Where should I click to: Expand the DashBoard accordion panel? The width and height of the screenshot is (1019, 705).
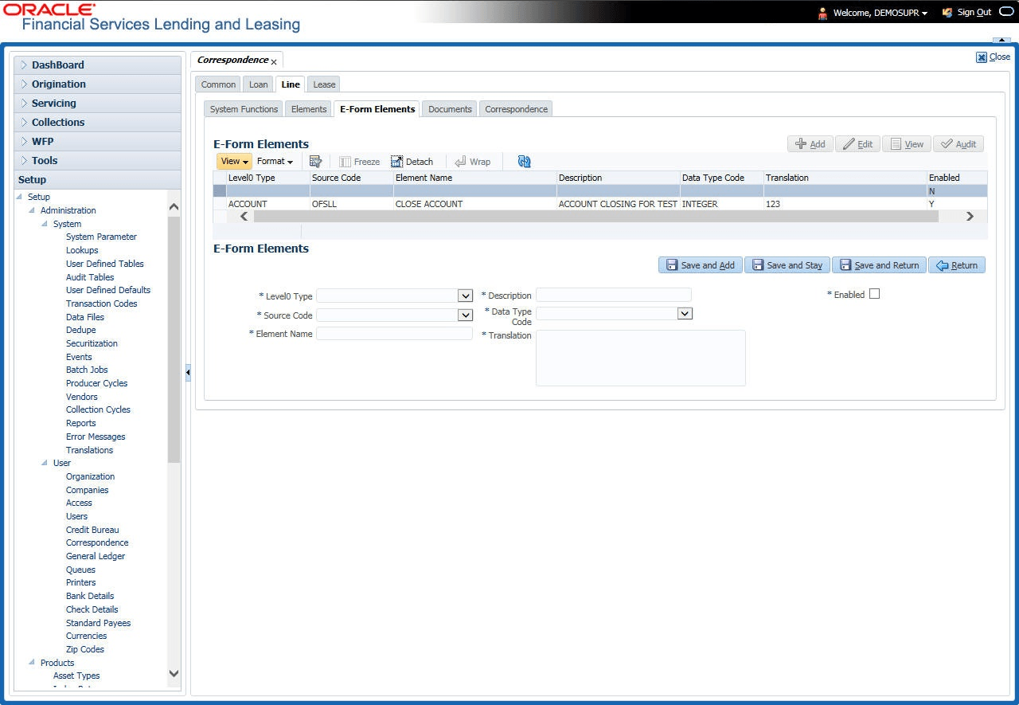point(98,65)
